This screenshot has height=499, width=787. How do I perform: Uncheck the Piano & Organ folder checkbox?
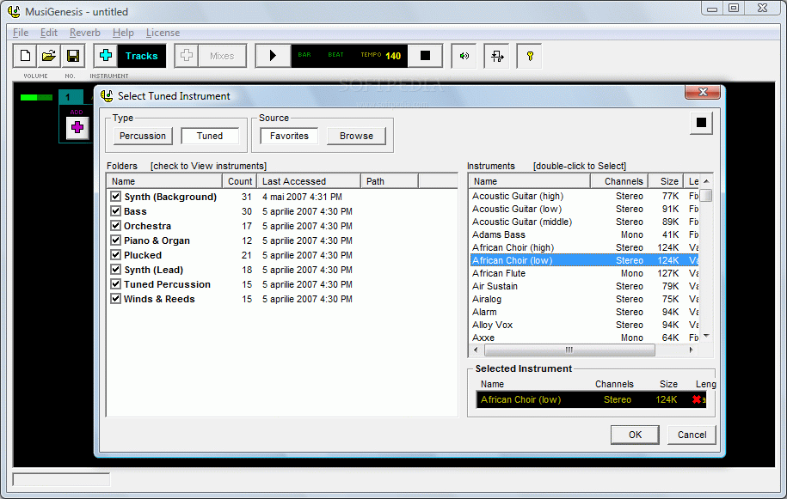tap(116, 240)
